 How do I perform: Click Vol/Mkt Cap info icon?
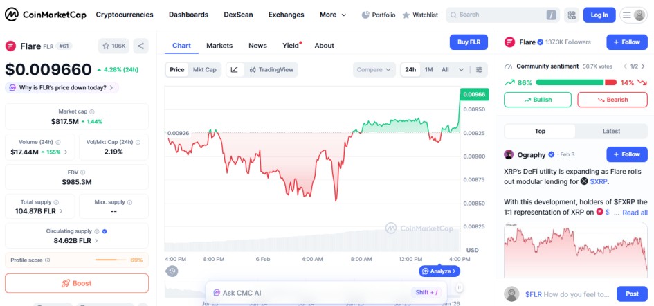pyautogui.click(x=137, y=143)
